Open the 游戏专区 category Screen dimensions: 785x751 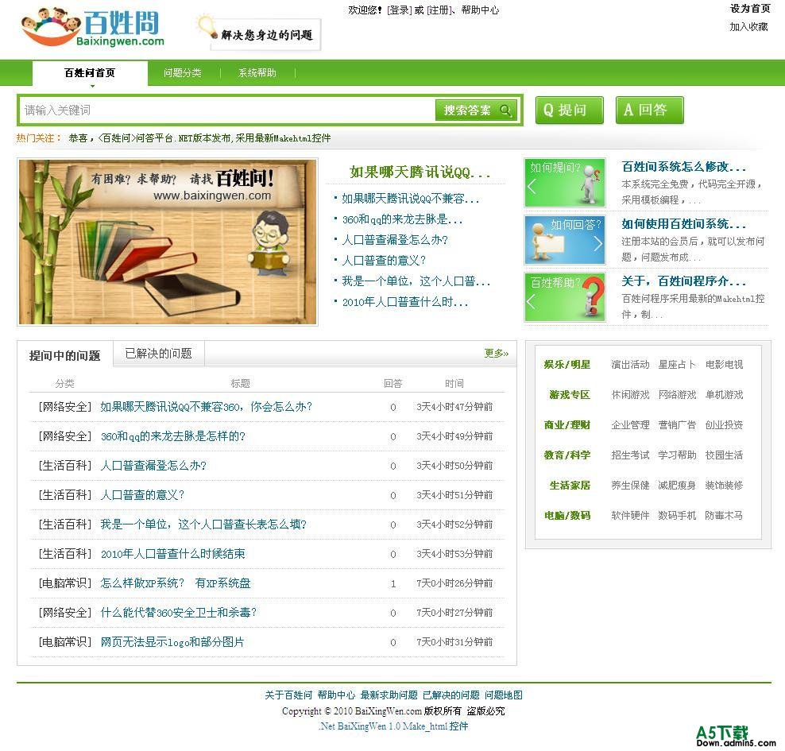coord(570,394)
